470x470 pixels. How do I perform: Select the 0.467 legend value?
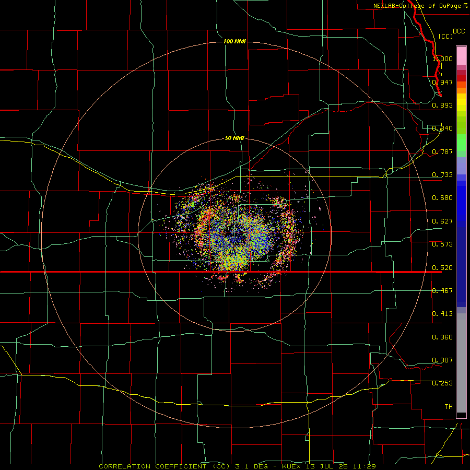(x=442, y=291)
